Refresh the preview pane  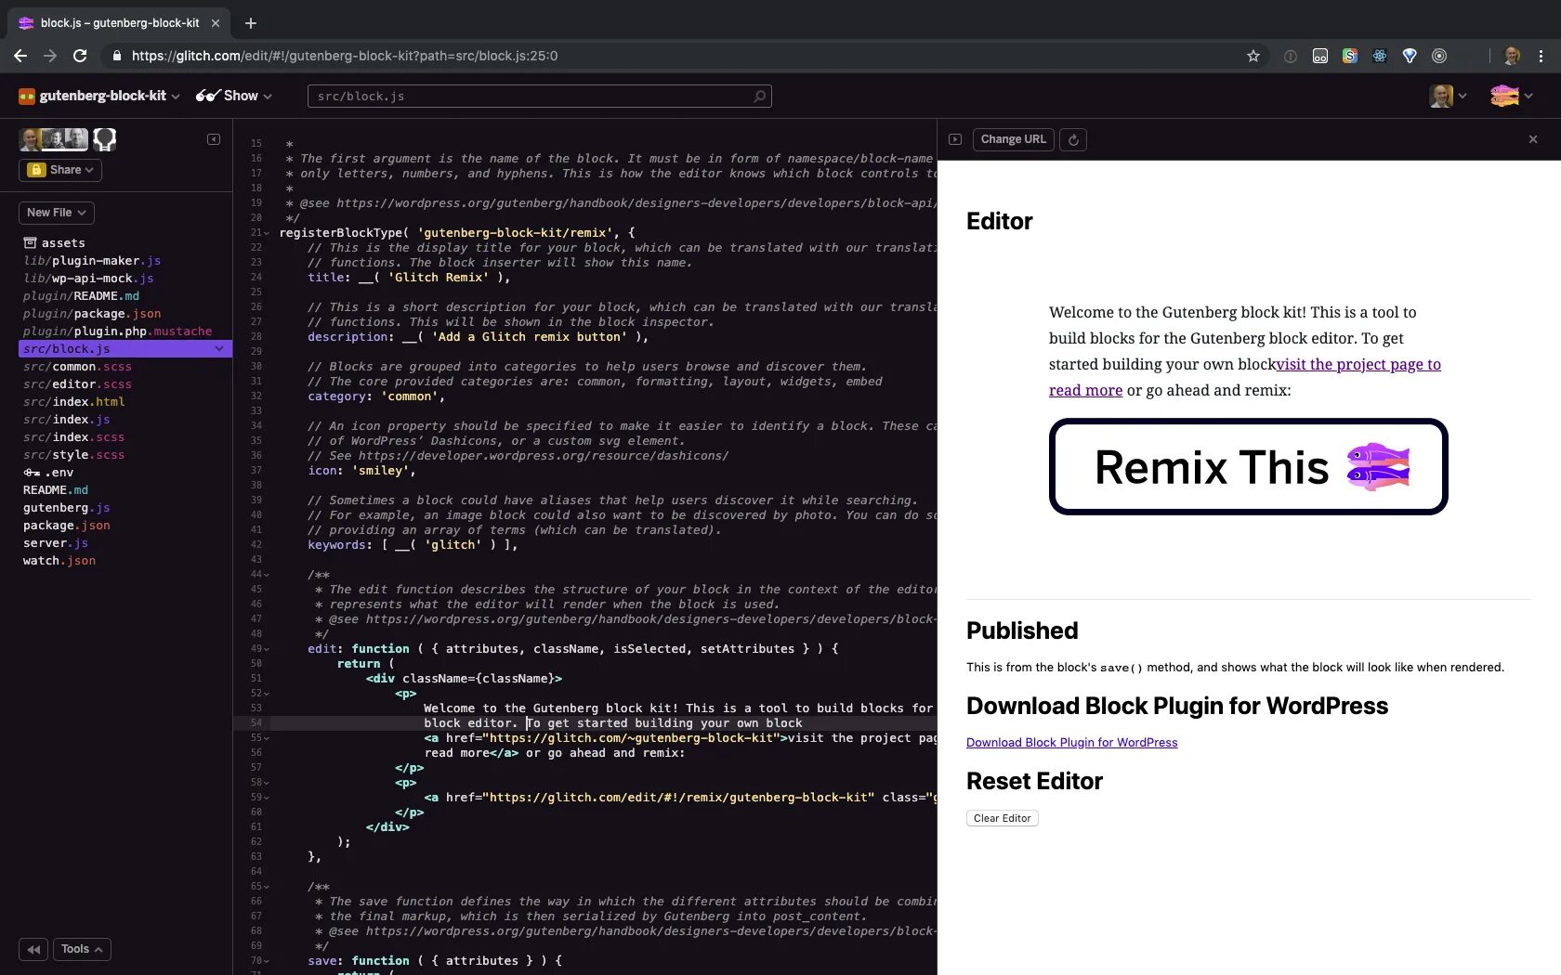tap(1073, 139)
